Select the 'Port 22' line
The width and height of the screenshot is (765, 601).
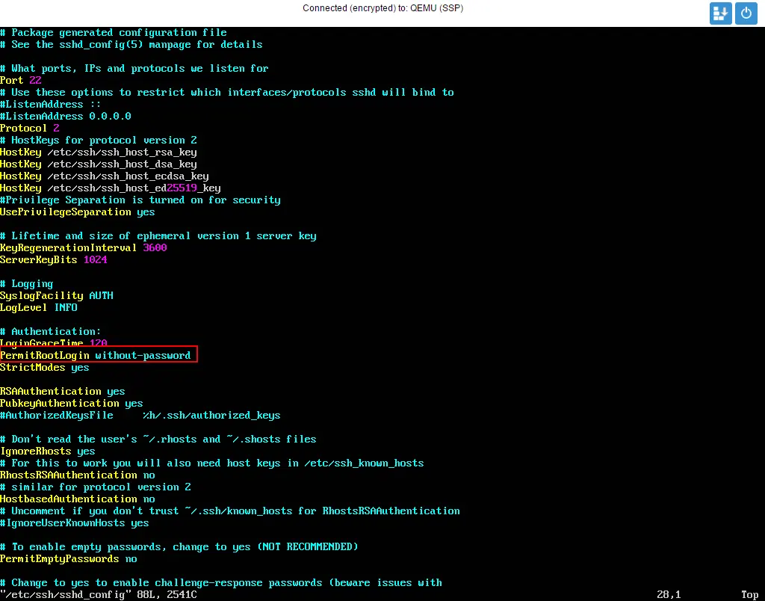pos(21,80)
